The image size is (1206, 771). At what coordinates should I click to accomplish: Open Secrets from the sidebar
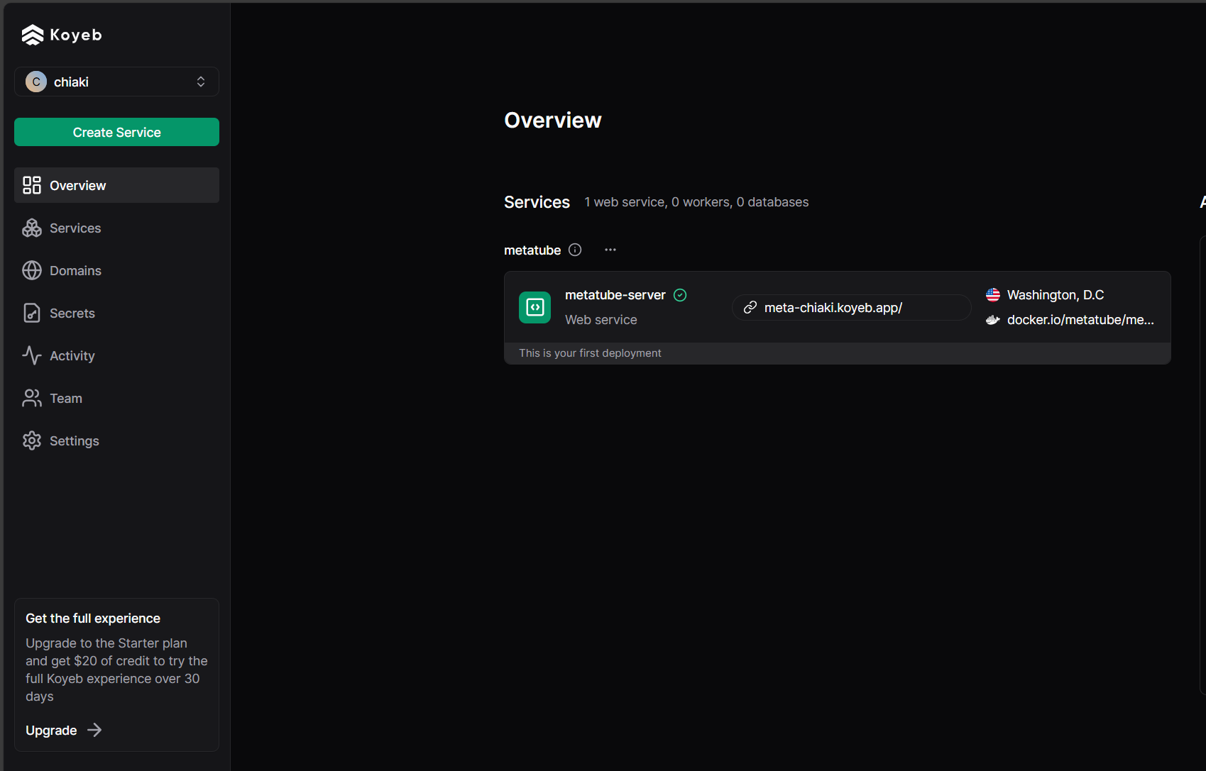[x=116, y=313]
